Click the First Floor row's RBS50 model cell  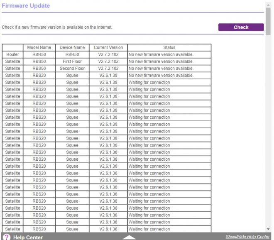[x=39, y=61]
